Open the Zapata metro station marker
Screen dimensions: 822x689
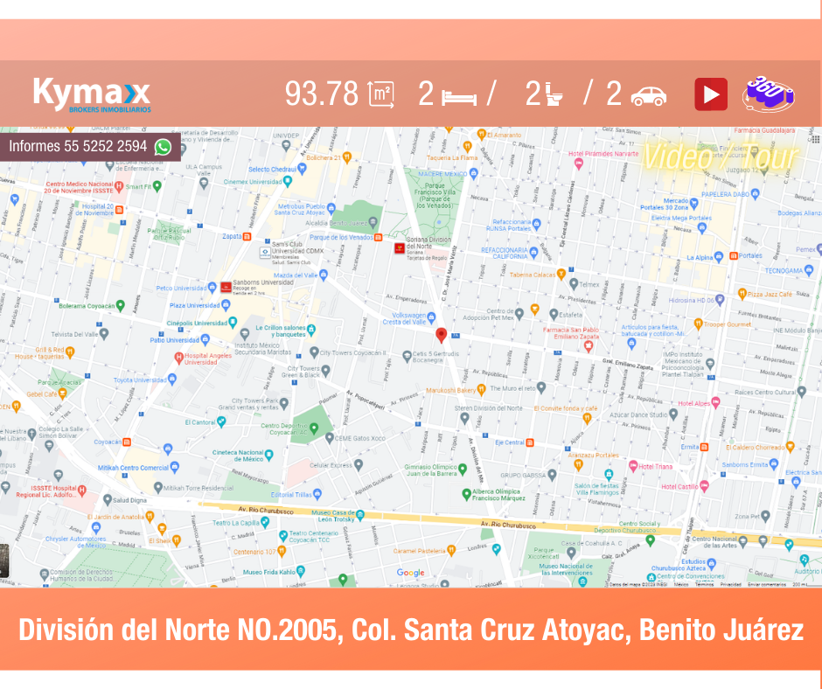coord(247,236)
